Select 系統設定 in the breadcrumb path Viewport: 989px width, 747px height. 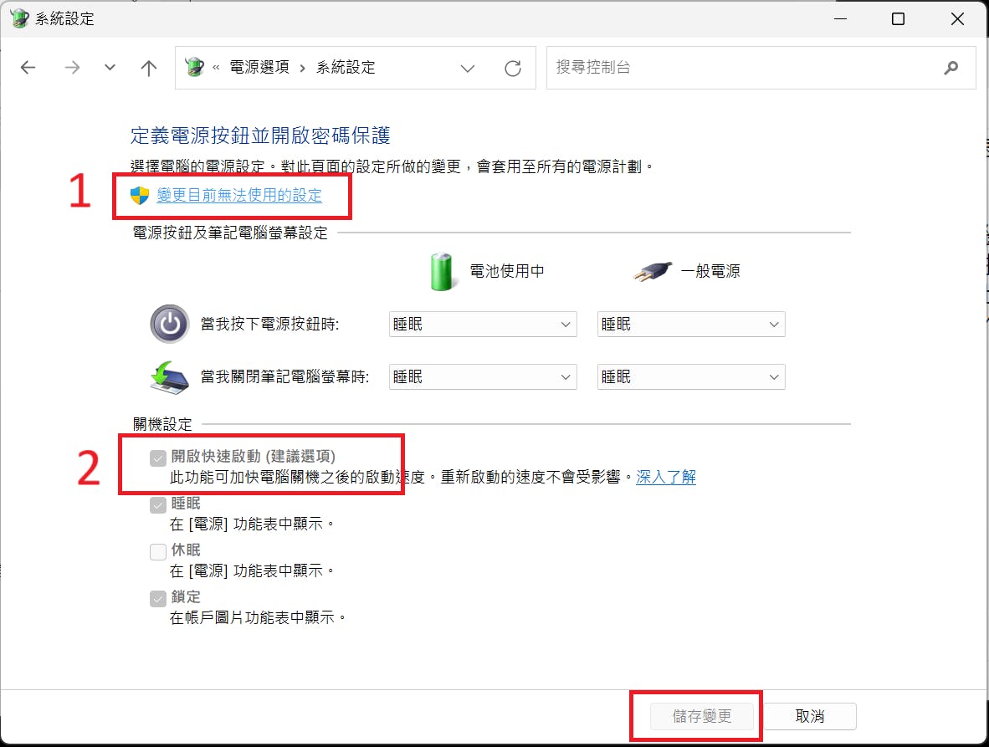tap(346, 67)
